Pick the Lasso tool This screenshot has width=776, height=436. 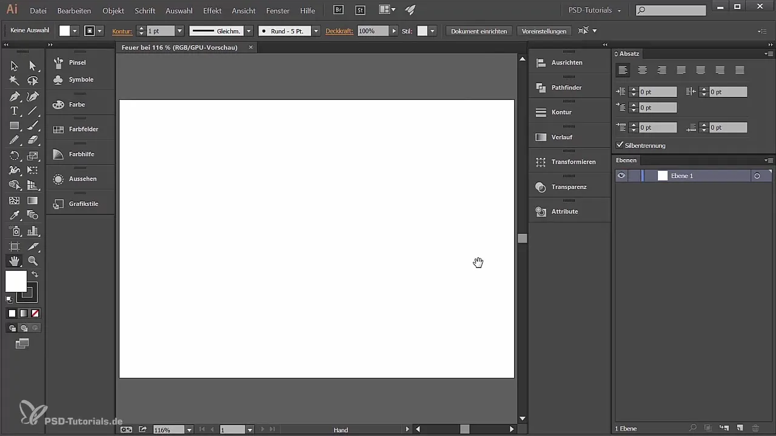click(x=33, y=81)
